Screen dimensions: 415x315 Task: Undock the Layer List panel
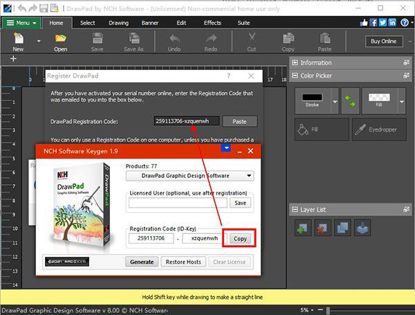(x=406, y=210)
